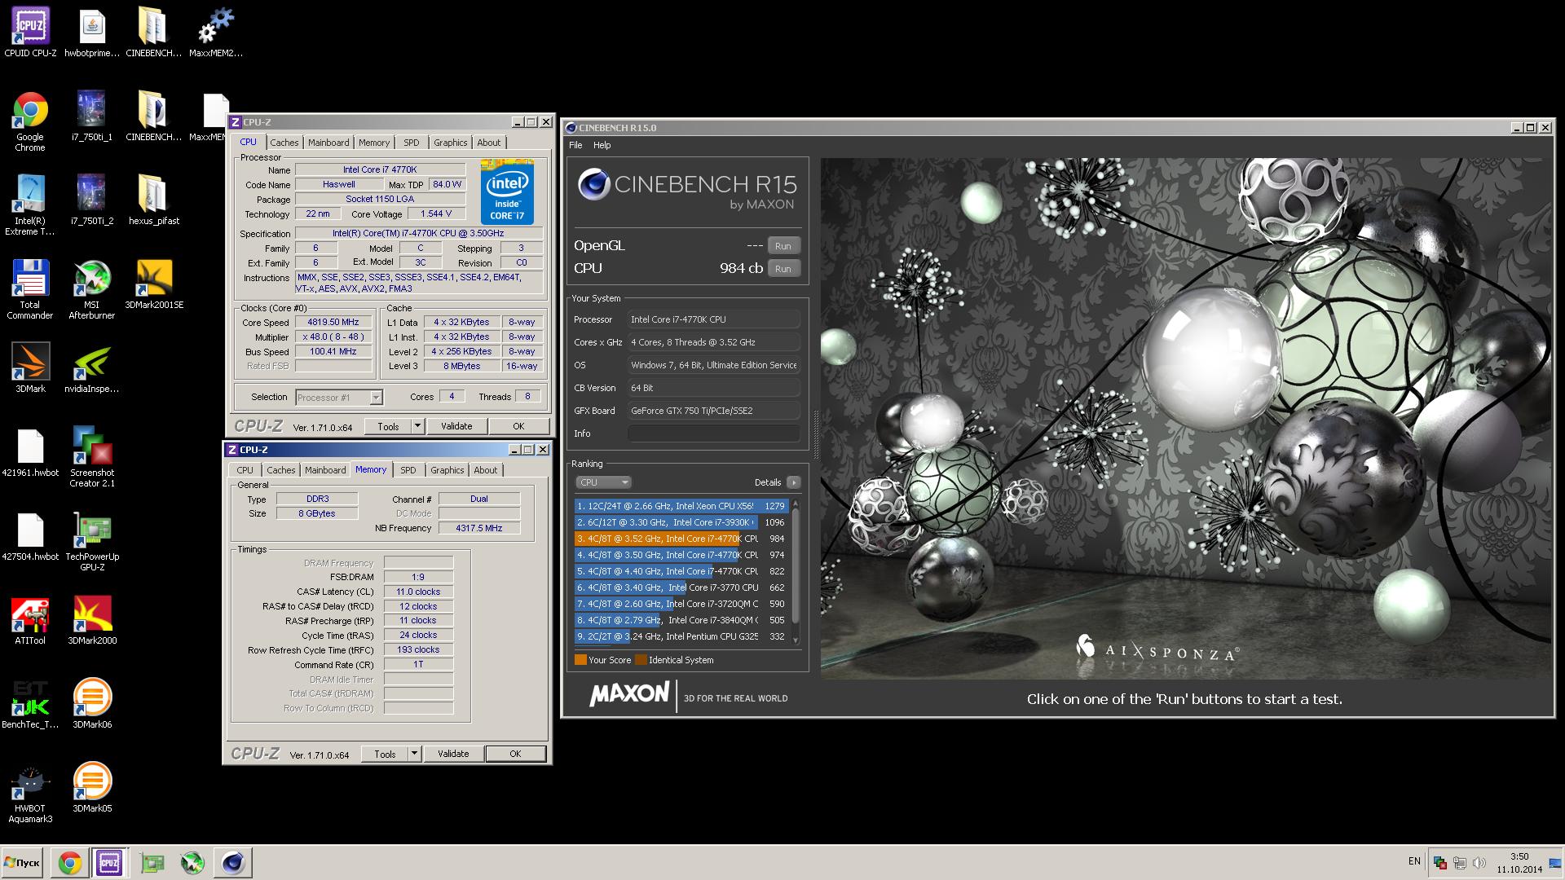The height and width of the screenshot is (880, 1565).
Task: Select ranking row i7-3930K 1096
Action: 681,522
